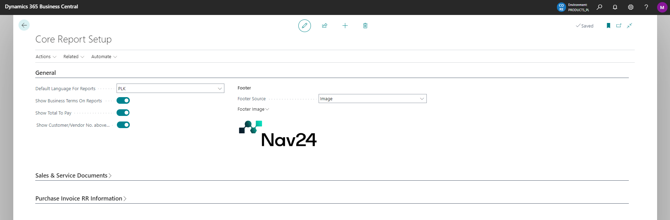Go back using the arrow button
Viewport: 670px width, 220px height.
(24, 25)
